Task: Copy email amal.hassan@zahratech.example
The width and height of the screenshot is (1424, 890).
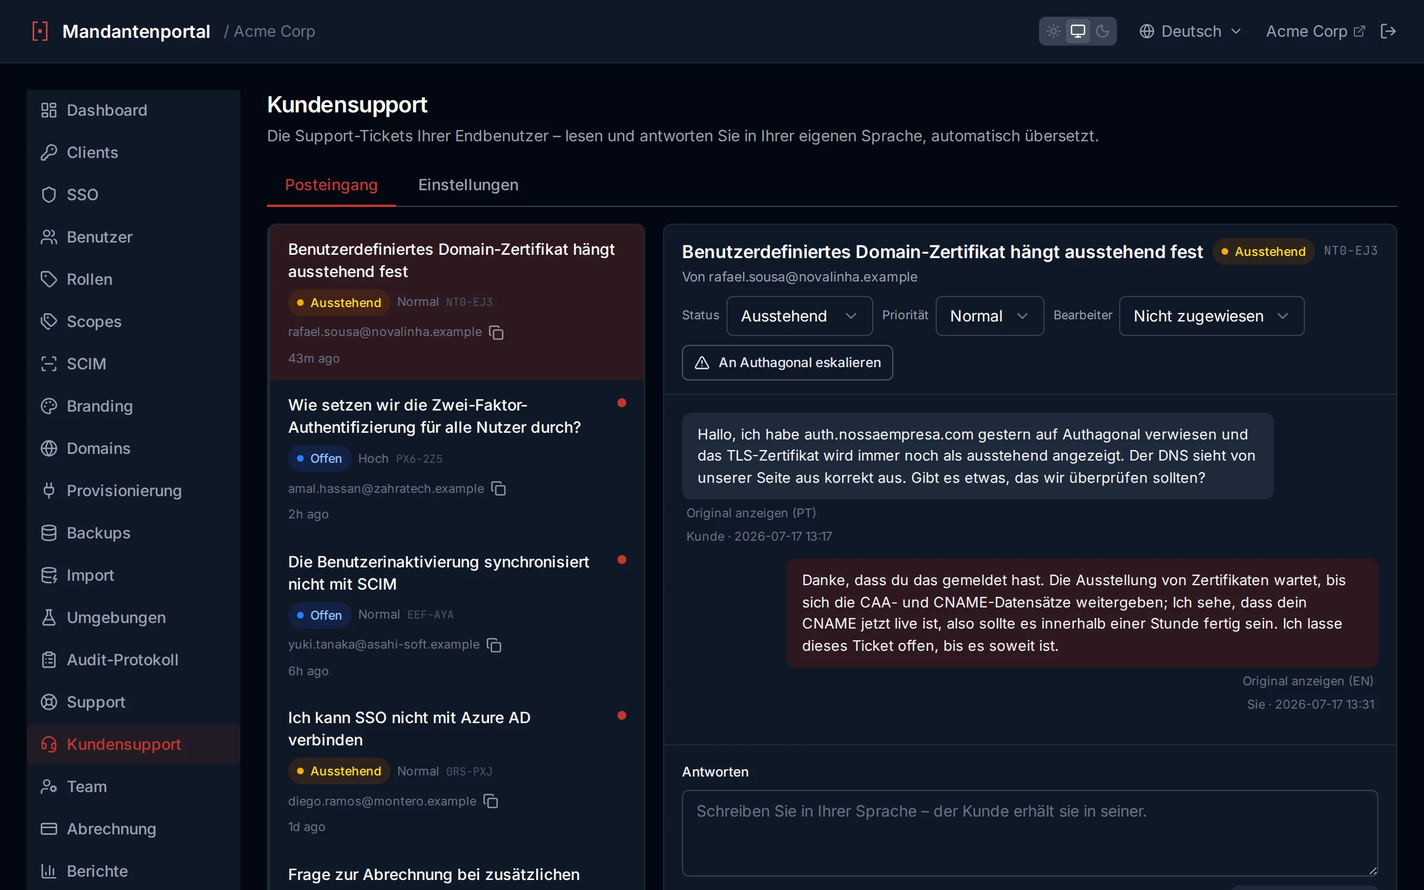Action: pyautogui.click(x=499, y=488)
